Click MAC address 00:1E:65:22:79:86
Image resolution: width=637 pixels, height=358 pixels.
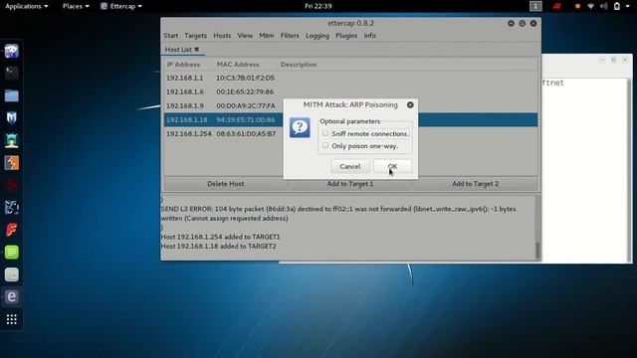(245, 91)
